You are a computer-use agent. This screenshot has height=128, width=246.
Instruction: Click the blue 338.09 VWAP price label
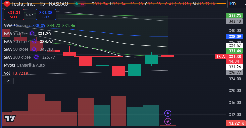coord(234,37)
